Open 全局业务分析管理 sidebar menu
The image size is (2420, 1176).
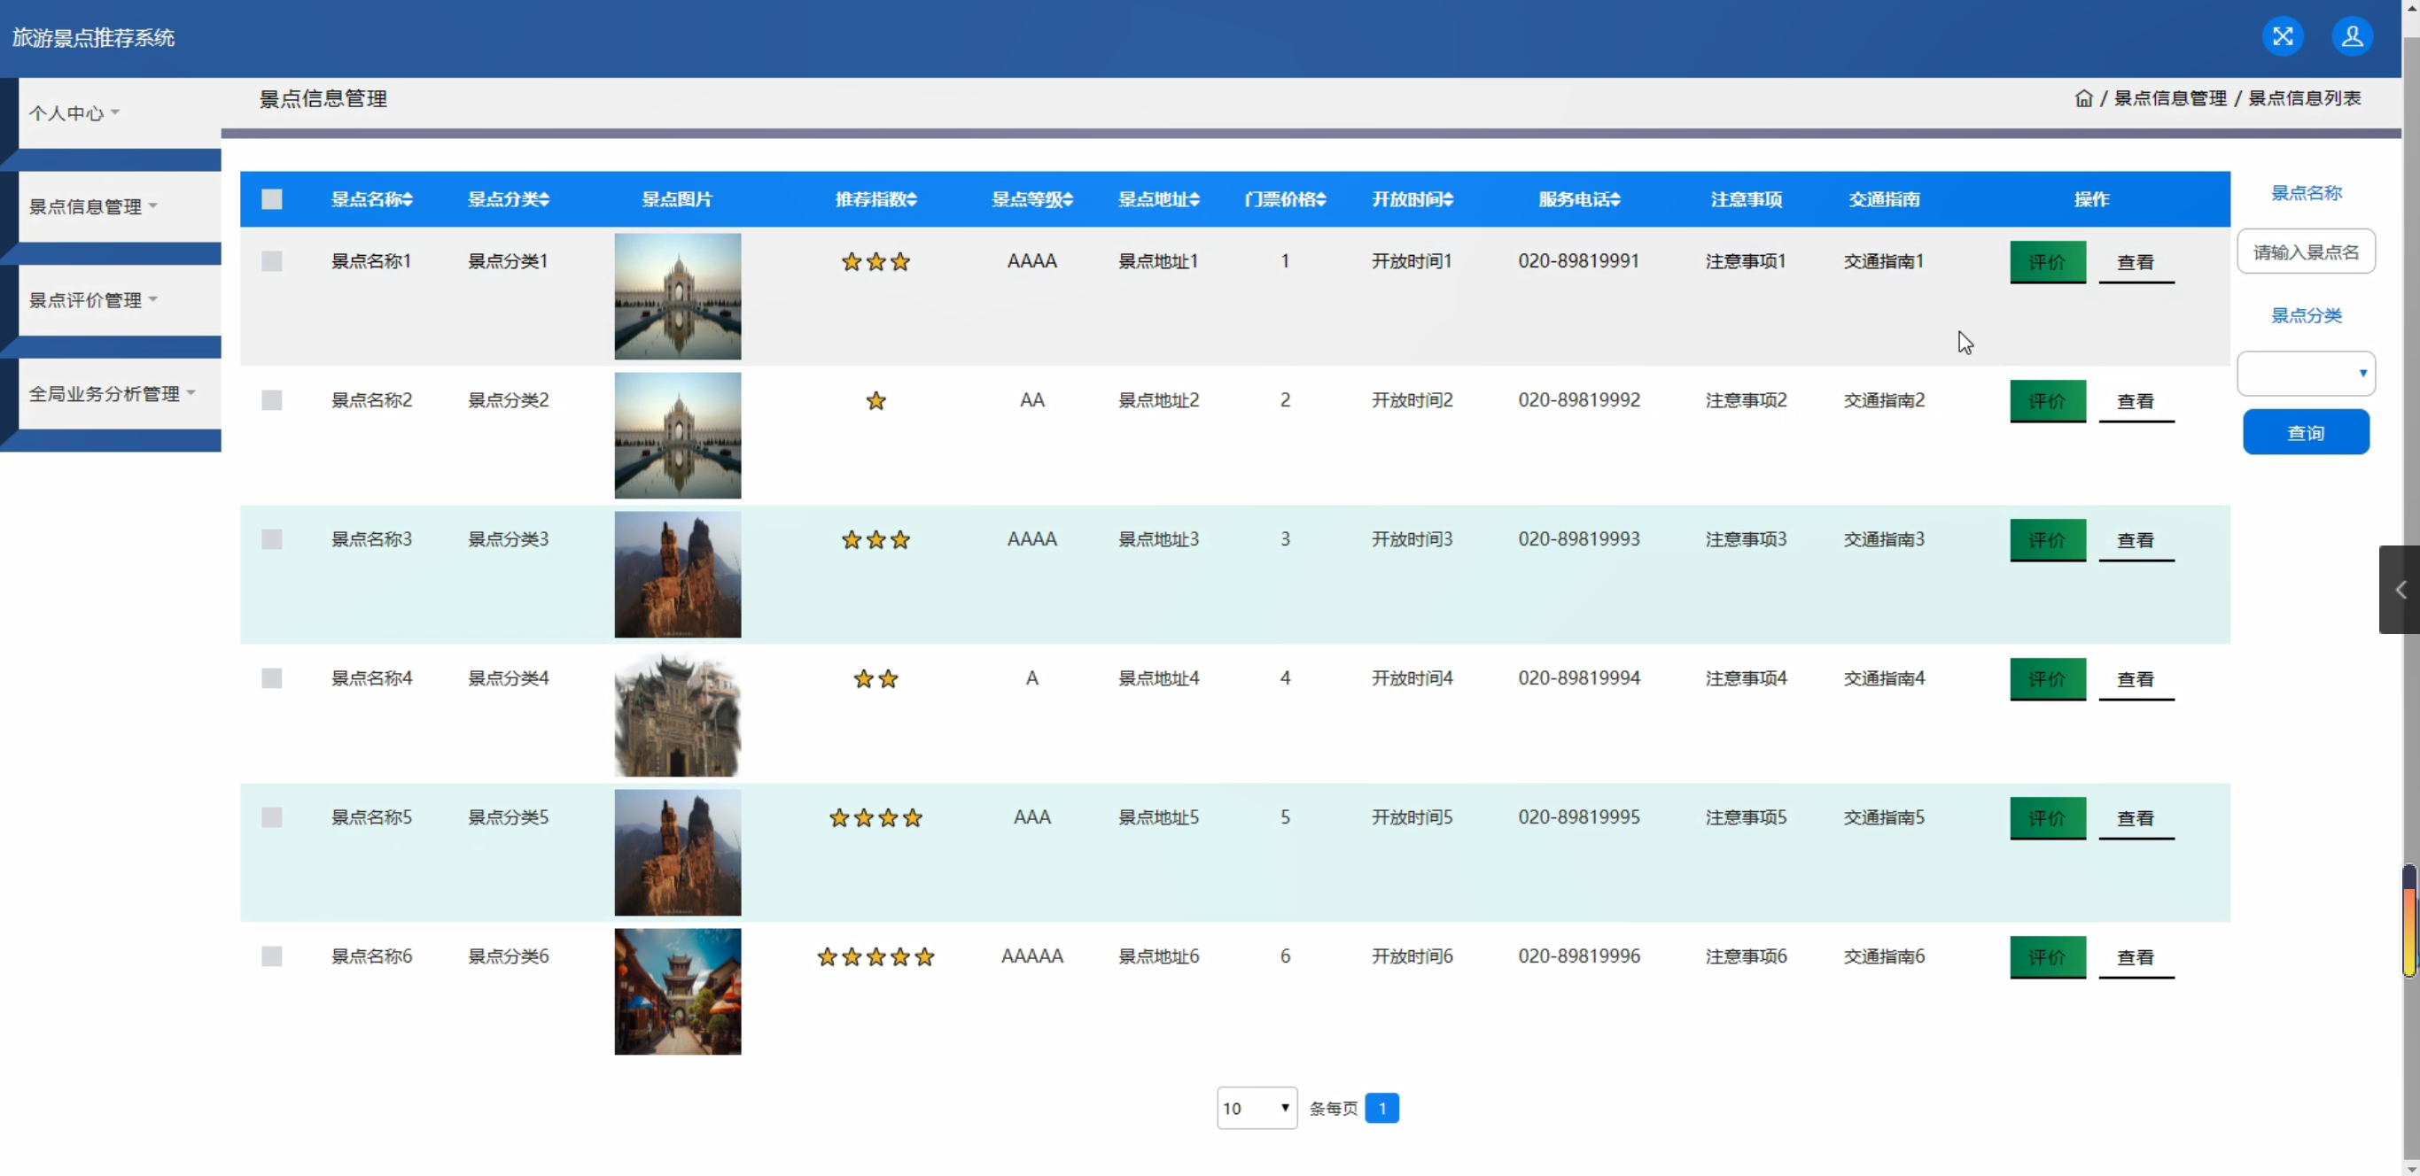tap(111, 393)
